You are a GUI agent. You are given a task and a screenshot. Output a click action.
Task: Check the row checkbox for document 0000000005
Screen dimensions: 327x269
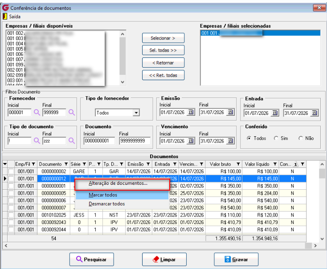click(x=11, y=193)
